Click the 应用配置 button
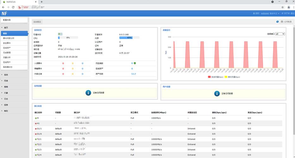295x158 pixels. (x=286, y=21)
